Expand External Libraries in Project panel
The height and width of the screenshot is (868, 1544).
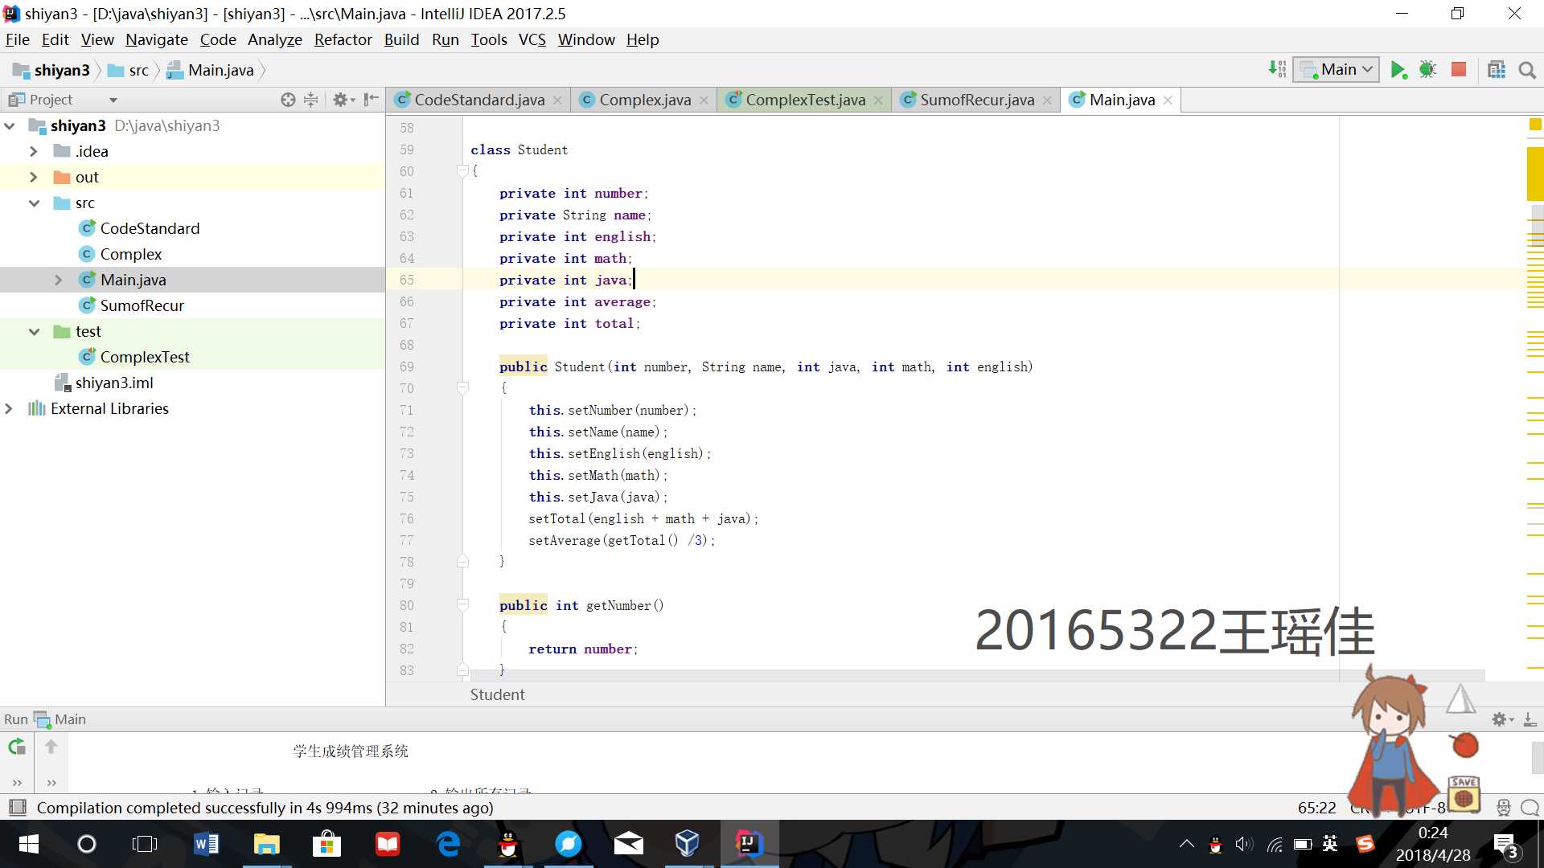tap(9, 408)
